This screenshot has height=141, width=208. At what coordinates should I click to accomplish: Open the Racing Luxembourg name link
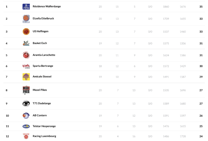pos(44,136)
